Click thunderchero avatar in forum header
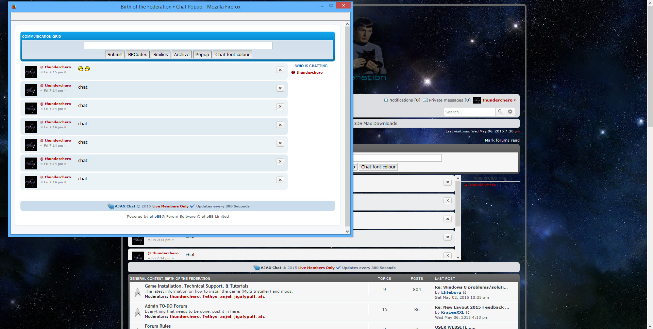653x329 pixels. [x=477, y=100]
